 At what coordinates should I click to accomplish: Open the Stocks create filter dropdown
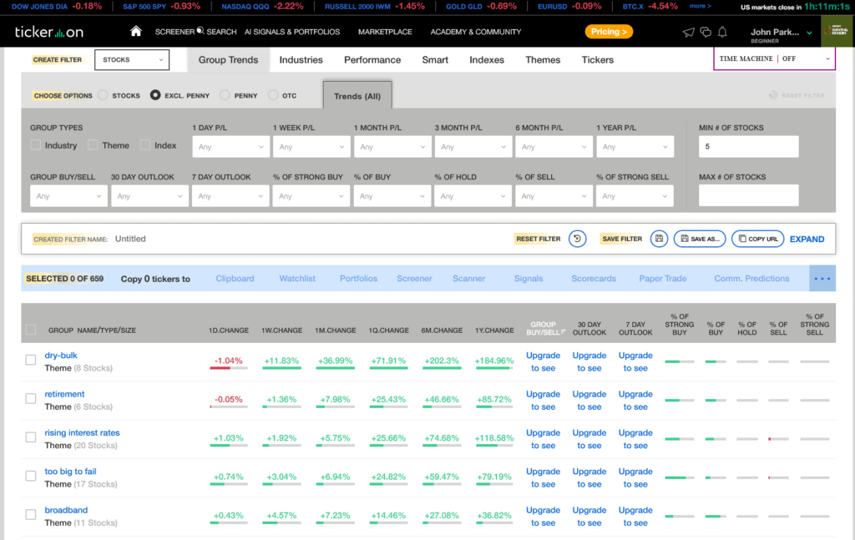(x=132, y=60)
